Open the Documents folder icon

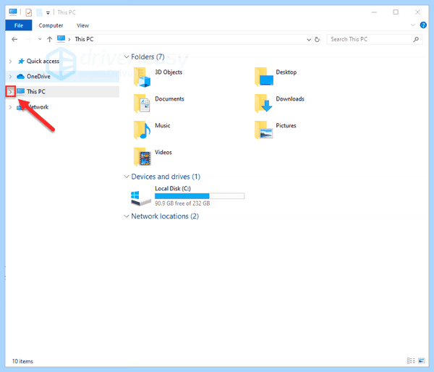tap(142, 103)
